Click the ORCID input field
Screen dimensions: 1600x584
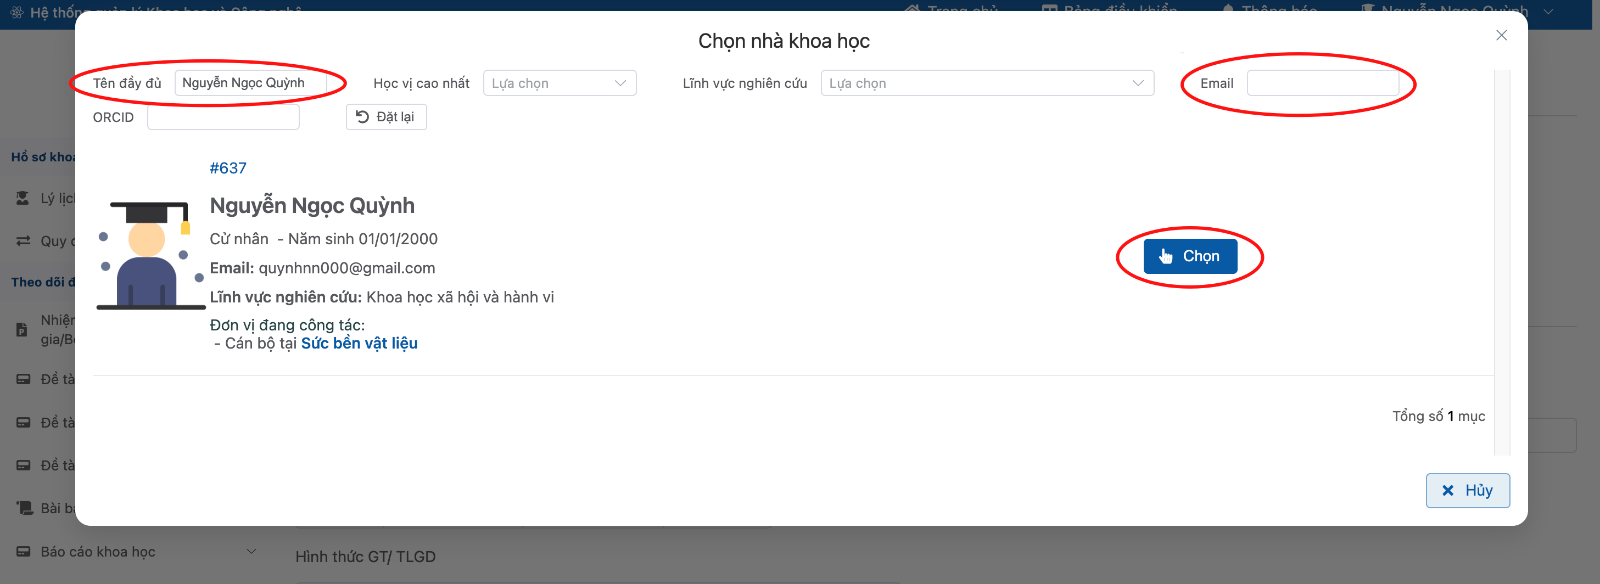223,117
